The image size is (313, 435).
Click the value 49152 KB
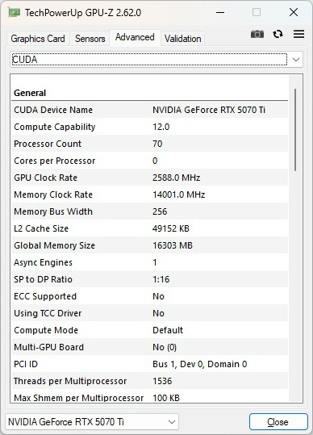[171, 228]
